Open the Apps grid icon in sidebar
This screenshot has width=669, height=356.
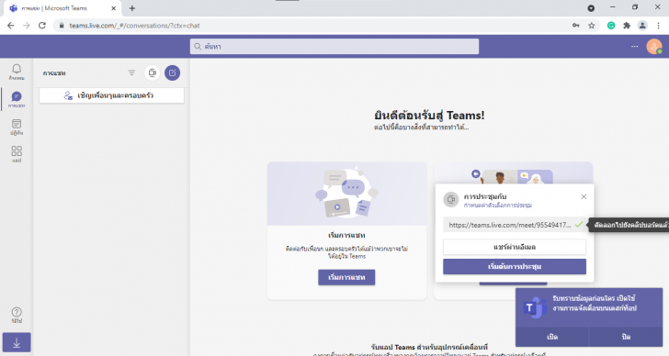17,154
